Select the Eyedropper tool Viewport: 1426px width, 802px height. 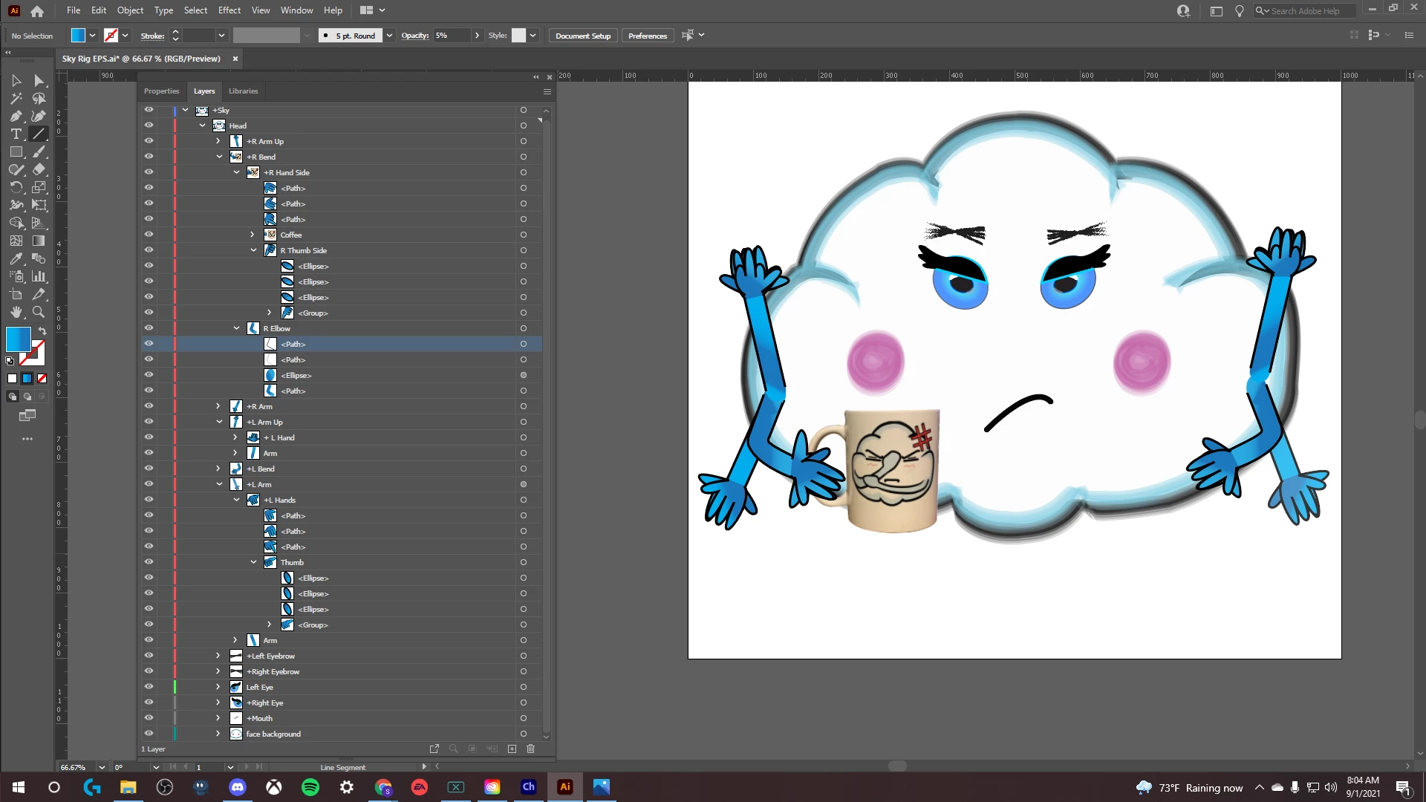pos(16,258)
